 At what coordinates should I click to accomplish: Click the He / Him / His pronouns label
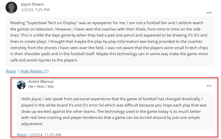pos(41,87)
